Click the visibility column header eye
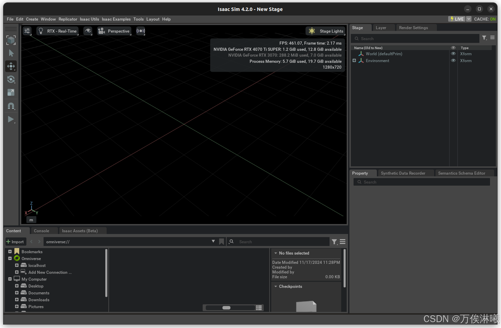The height and width of the screenshot is (328, 501). (453, 48)
